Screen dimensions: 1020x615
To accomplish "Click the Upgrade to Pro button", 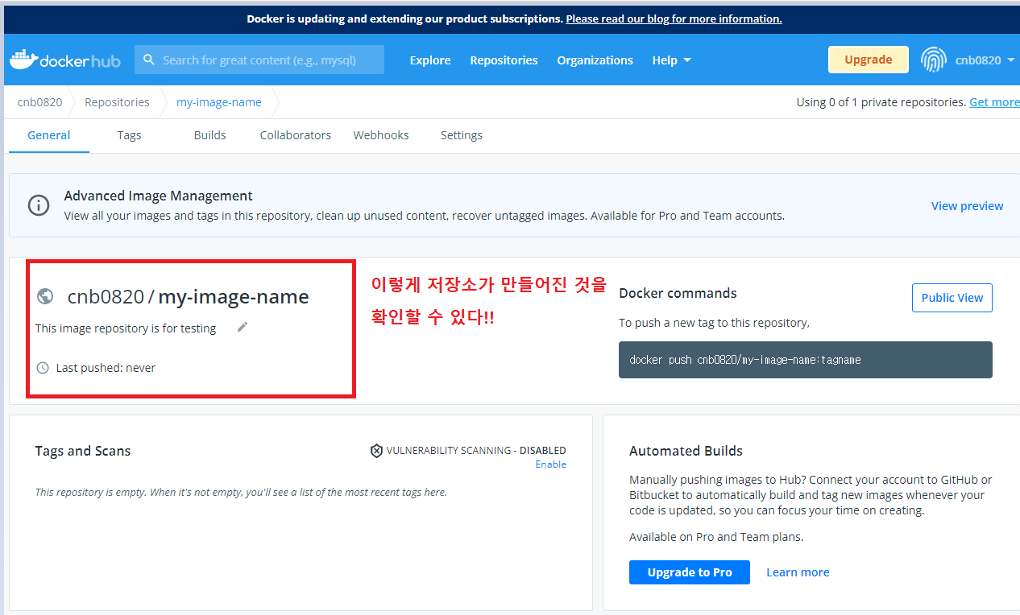I will [690, 572].
